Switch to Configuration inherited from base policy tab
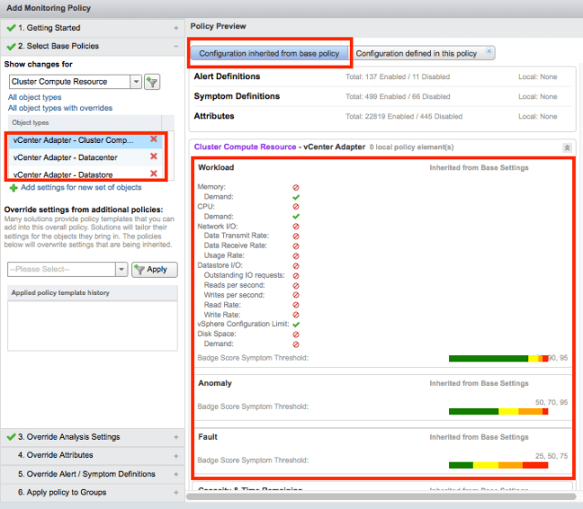This screenshot has width=583, height=509. 269,54
